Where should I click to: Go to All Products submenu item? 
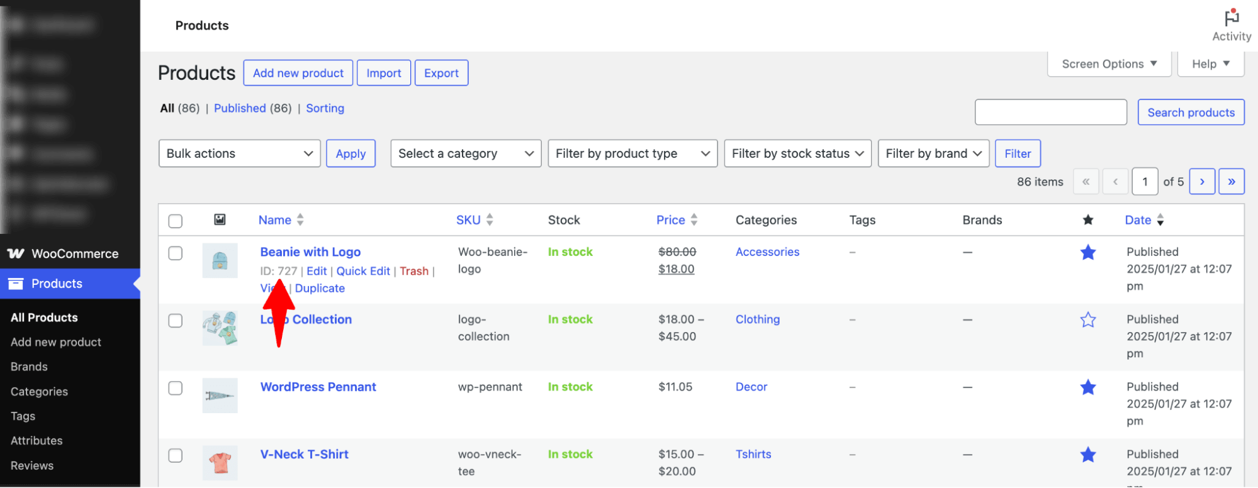[x=44, y=318]
